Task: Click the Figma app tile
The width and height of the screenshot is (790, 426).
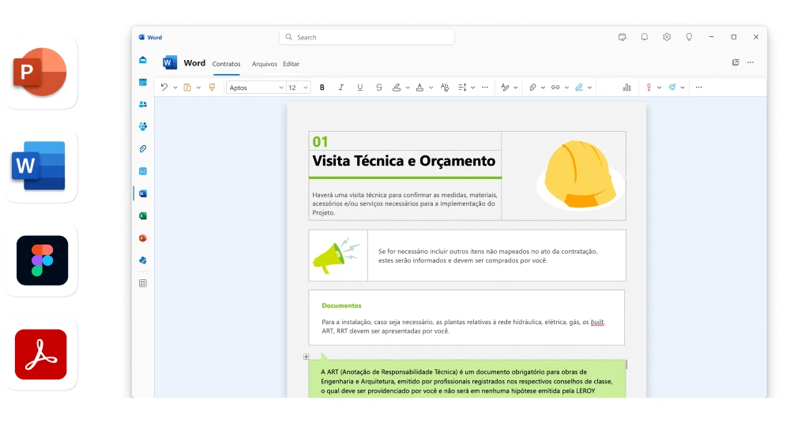Action: (41, 260)
